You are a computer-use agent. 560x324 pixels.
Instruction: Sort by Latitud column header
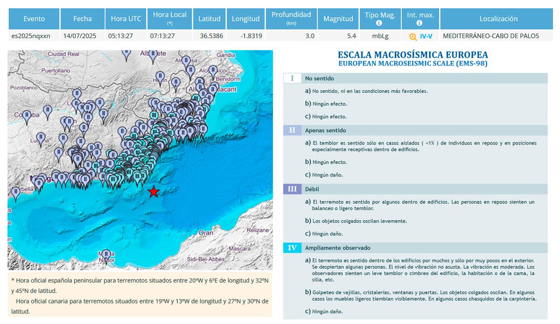tap(210, 19)
